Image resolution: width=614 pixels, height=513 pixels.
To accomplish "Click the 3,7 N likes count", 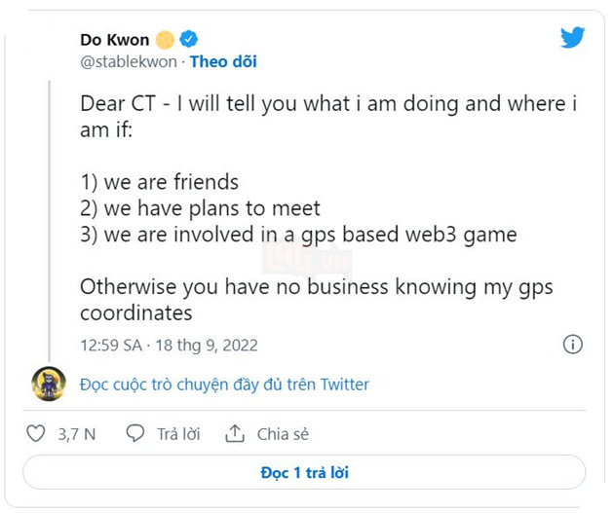I will click(76, 434).
